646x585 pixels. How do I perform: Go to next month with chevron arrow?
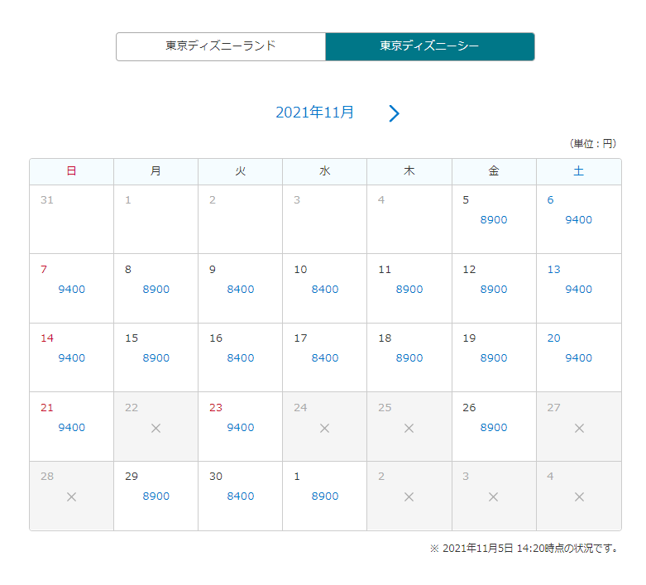(394, 113)
